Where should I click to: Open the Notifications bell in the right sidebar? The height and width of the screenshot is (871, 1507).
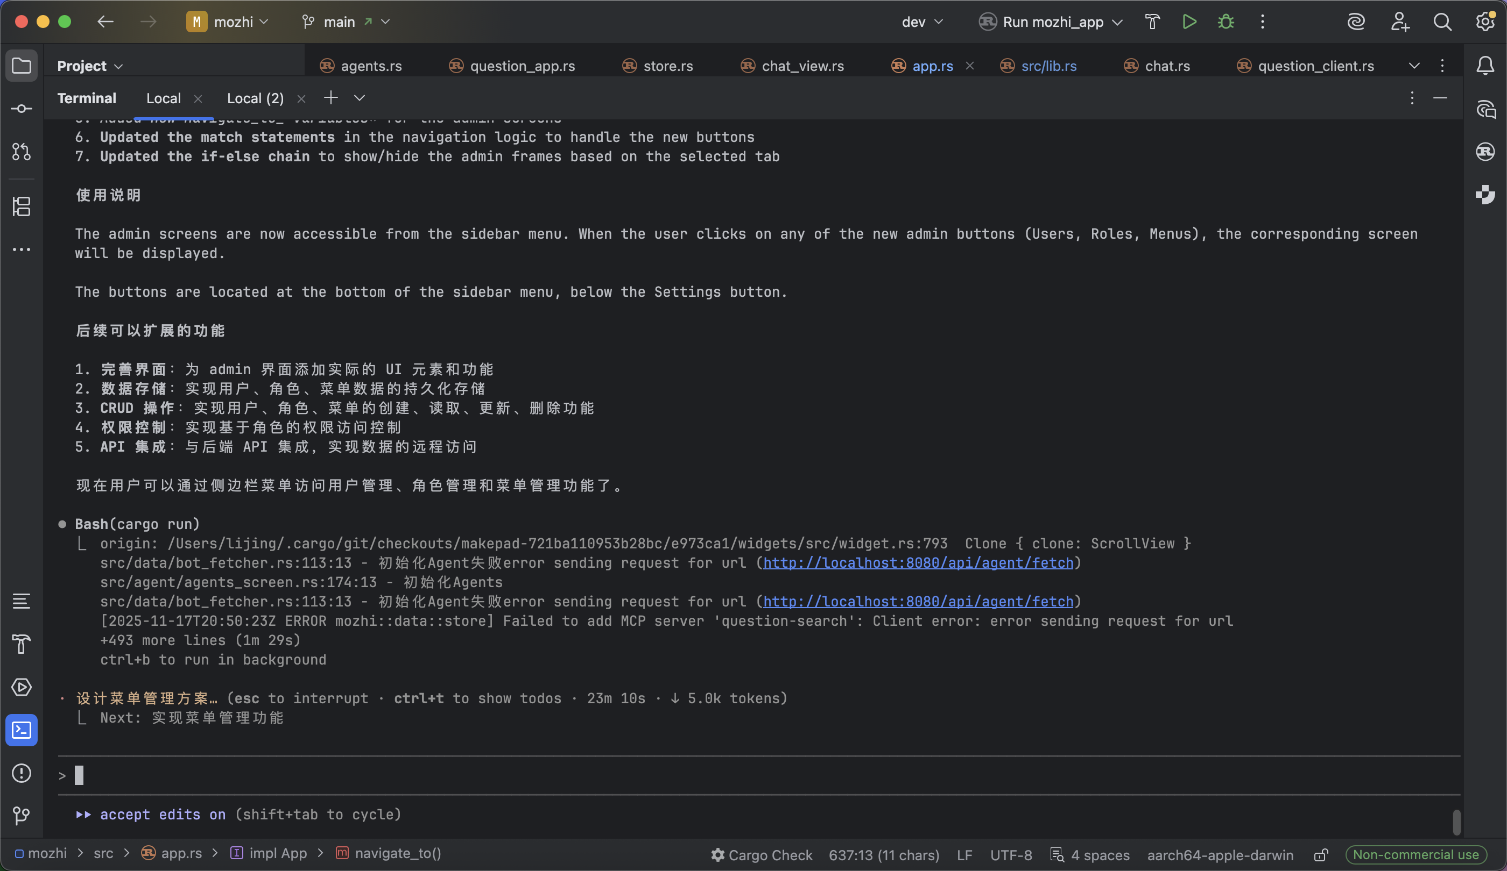pos(1485,66)
